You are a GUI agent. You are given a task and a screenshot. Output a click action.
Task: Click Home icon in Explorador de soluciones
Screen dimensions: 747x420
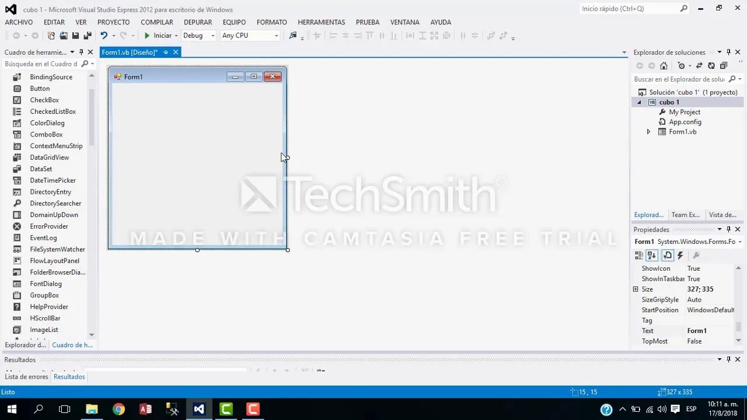(x=664, y=66)
